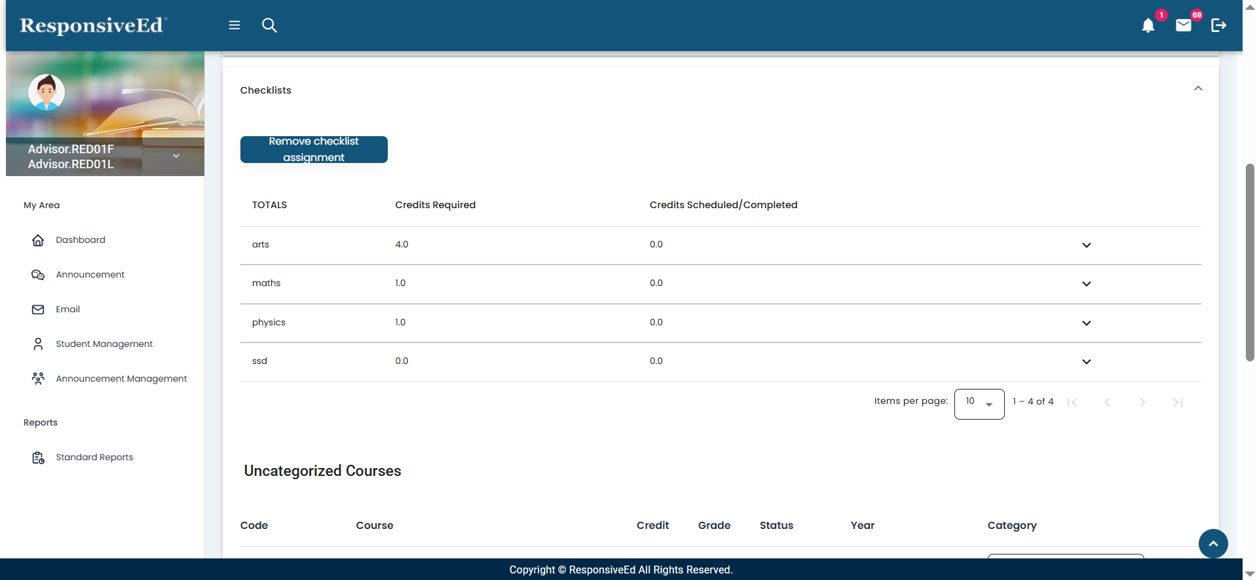Click the hamburger menu icon
1257x580 pixels.
click(235, 26)
